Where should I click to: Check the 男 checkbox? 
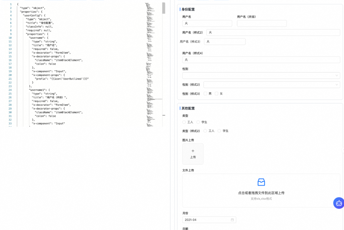point(205,94)
